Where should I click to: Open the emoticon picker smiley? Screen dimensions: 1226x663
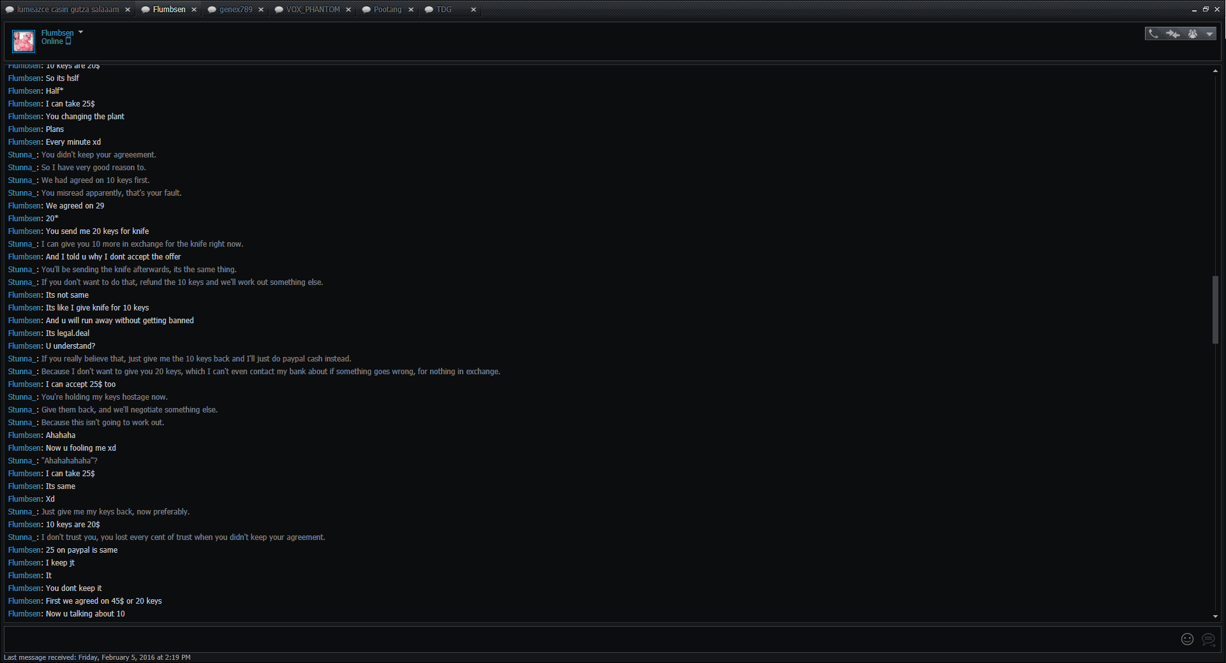coord(1187,639)
